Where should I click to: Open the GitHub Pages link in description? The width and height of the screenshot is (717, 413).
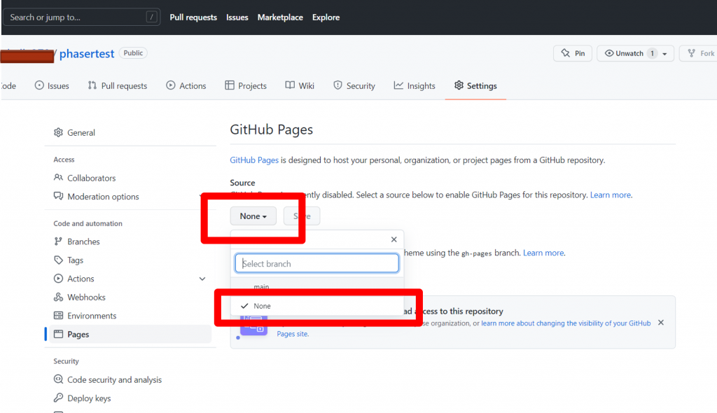(x=253, y=160)
